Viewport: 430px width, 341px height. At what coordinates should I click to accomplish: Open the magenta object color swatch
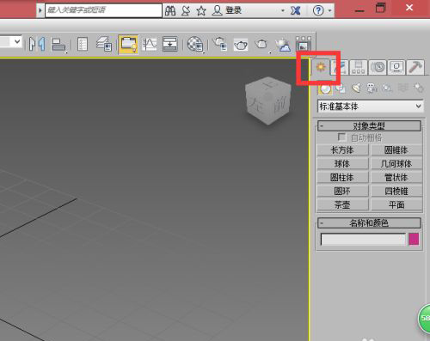[414, 239]
